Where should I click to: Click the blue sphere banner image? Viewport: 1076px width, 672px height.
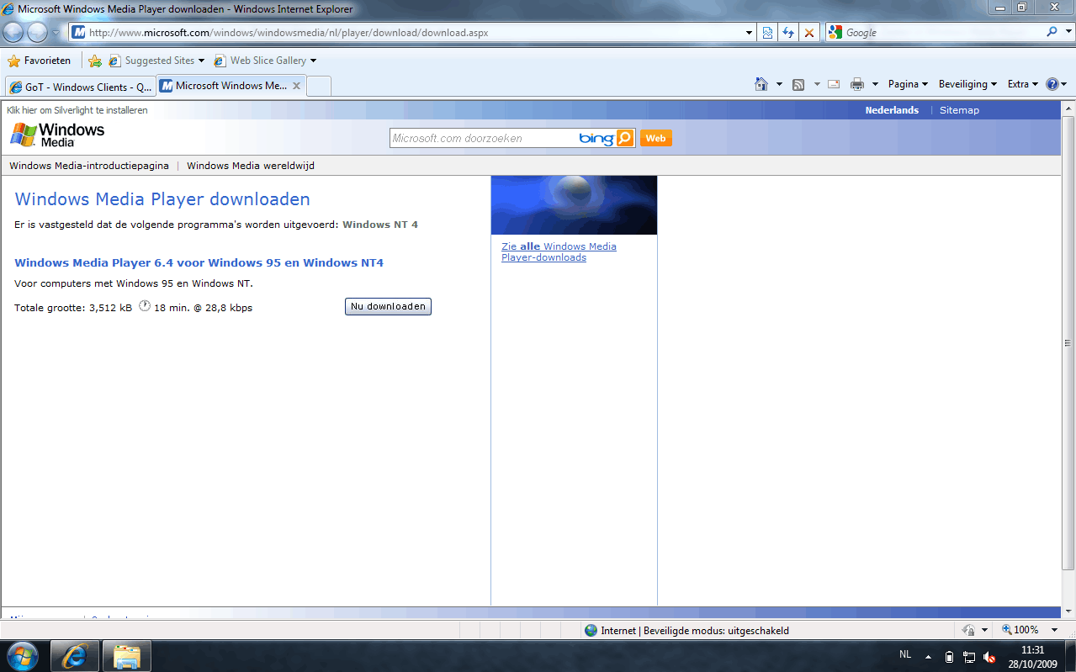[574, 204]
